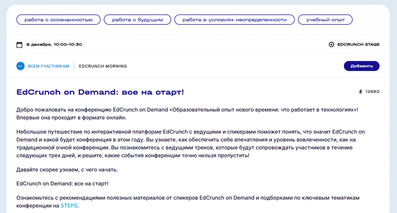Click the paragraph starting «Ознакомьтесь с рекомендациями»
This screenshot has height=213, width=397.
pyautogui.click(x=188, y=202)
